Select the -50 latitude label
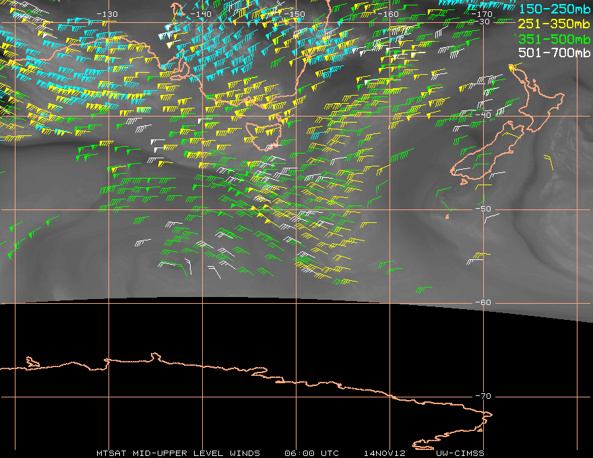The width and height of the screenshot is (593, 458). click(x=484, y=209)
